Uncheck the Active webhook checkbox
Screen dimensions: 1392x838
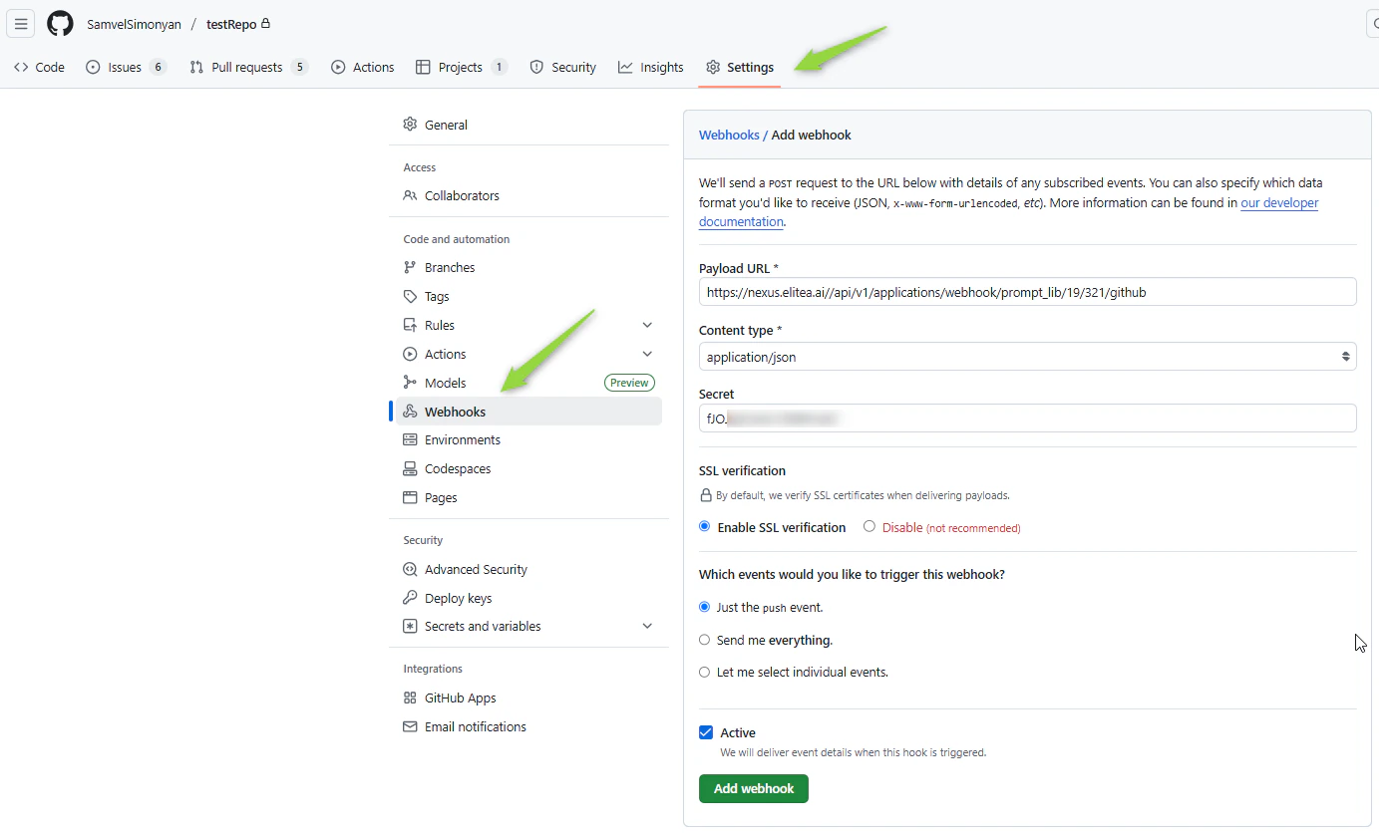(x=706, y=731)
